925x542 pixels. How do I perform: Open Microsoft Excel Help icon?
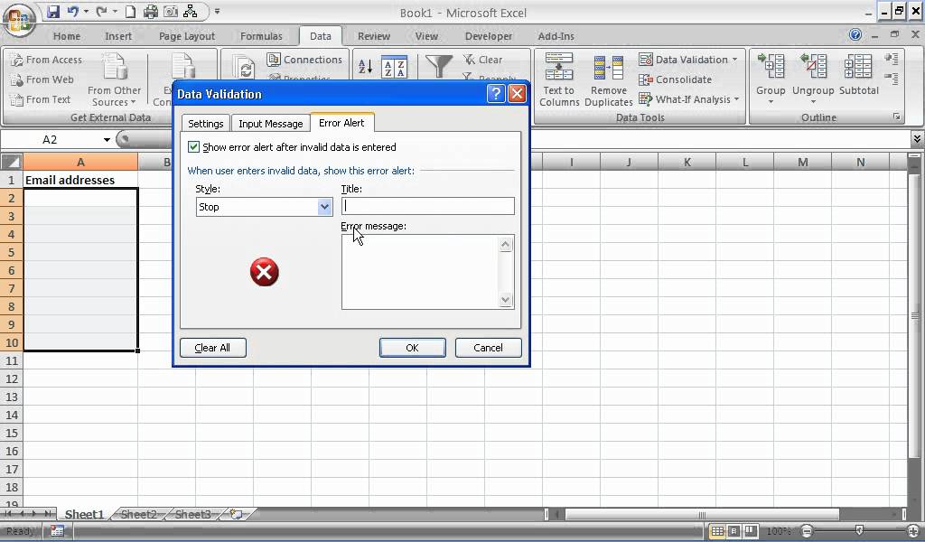(855, 35)
